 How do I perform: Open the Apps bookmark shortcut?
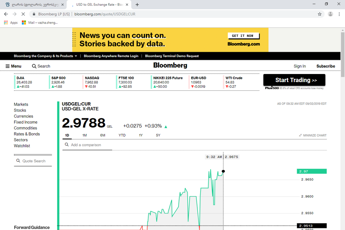pyautogui.click(x=11, y=23)
